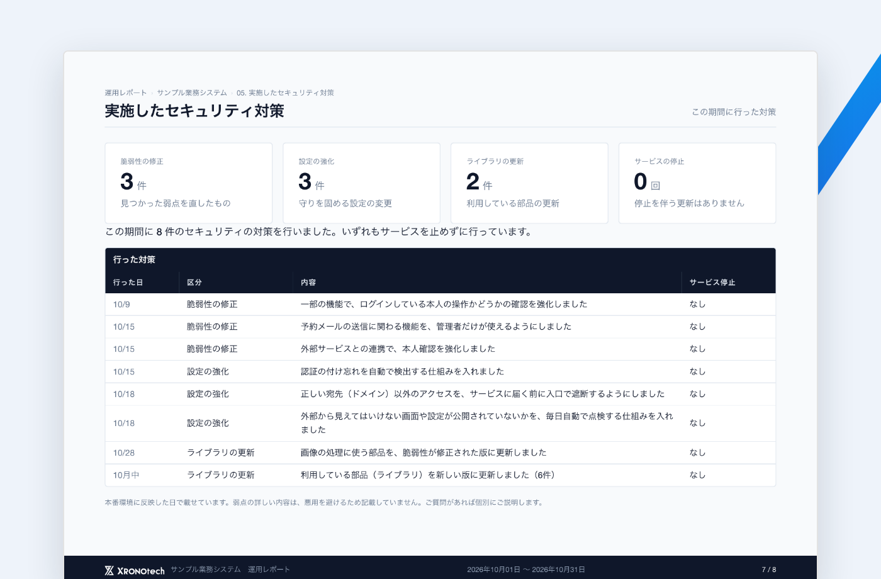This screenshot has height=579, width=881.
Task: Select the 外部から見えてはいけない画面 row description
Action: pos(487,423)
